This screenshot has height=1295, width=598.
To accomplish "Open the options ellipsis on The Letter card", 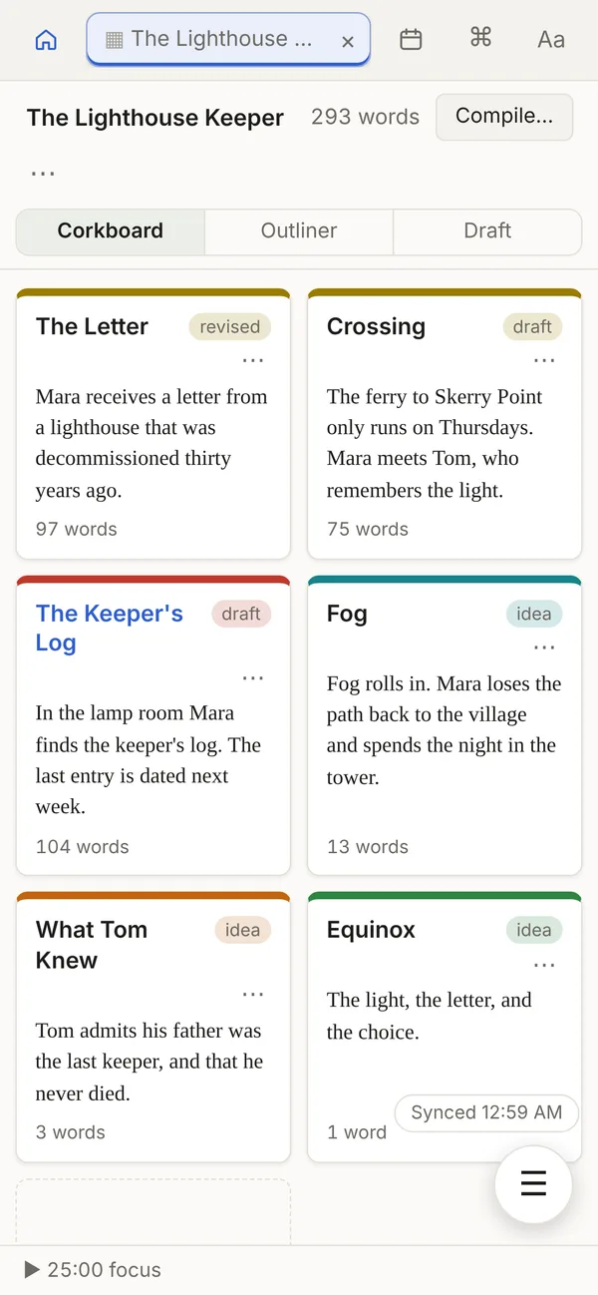I will [253, 359].
